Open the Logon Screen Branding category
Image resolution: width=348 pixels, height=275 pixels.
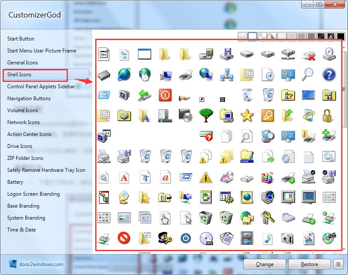pyautogui.click(x=33, y=194)
